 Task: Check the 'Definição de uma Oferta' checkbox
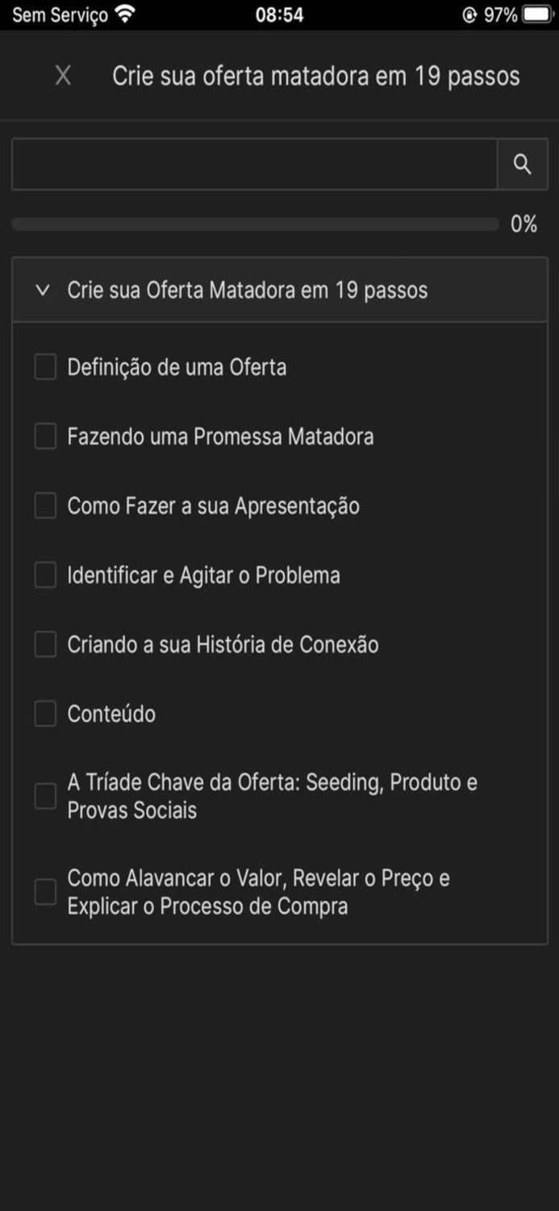[x=44, y=367]
